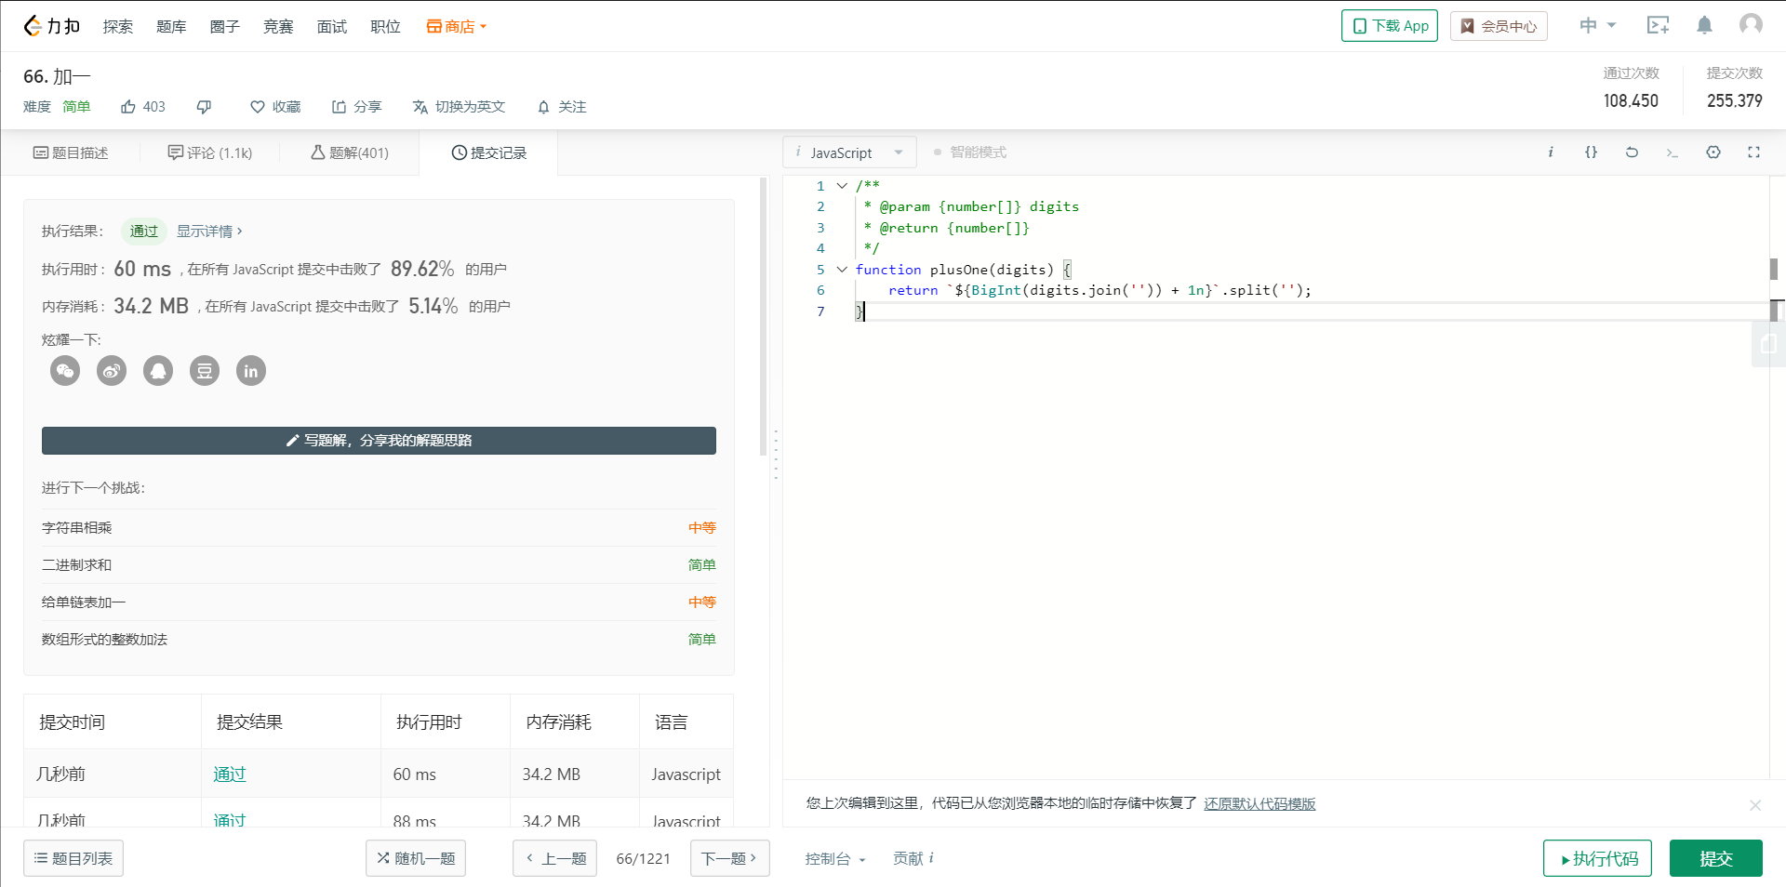Open editor settings gear icon

click(x=1713, y=152)
